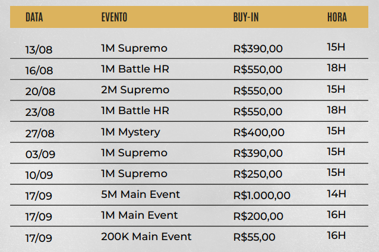Select the 5M Main Event row title

(140, 194)
